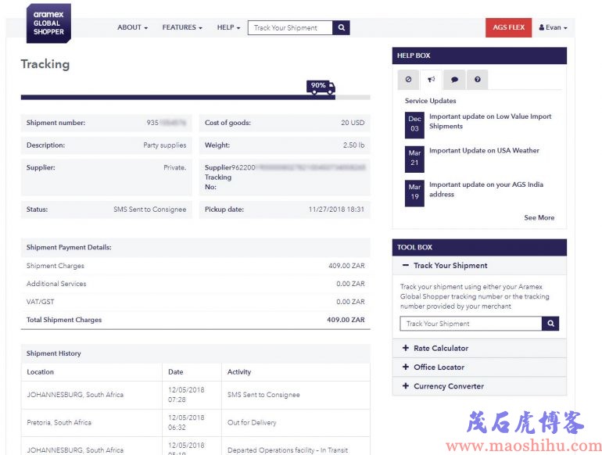
Task: Click the pickup date '11/27/2018 18:31'
Action: (x=336, y=210)
